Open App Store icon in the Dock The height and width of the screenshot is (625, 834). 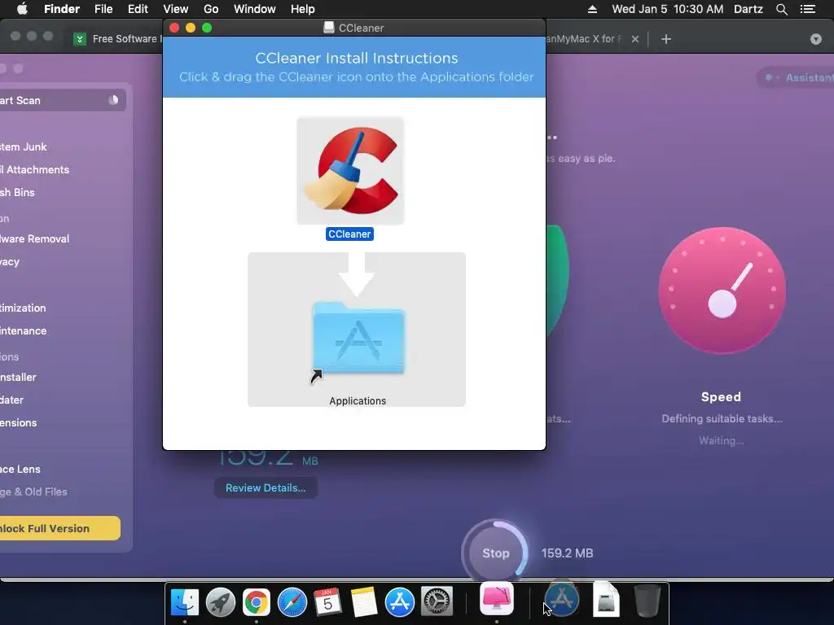[x=399, y=602]
